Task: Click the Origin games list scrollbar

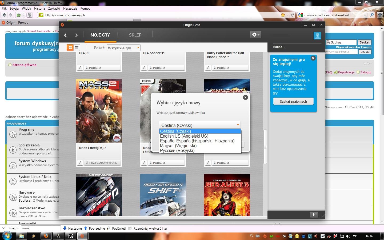Action: (x=265, y=147)
